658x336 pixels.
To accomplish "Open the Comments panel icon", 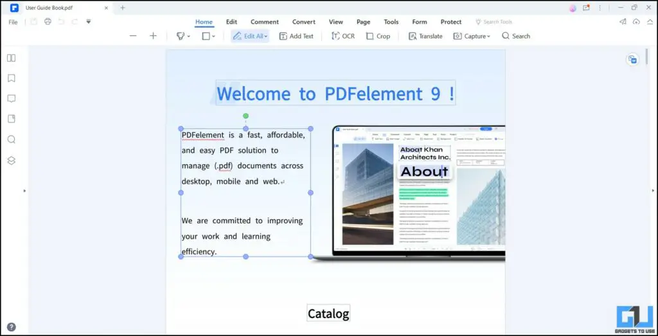I will pyautogui.click(x=12, y=98).
